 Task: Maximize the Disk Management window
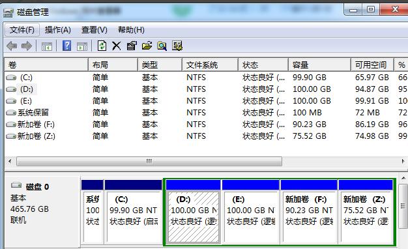[371, 10]
